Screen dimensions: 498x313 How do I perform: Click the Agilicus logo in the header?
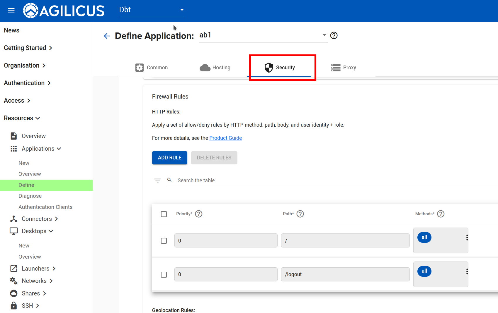64,11
